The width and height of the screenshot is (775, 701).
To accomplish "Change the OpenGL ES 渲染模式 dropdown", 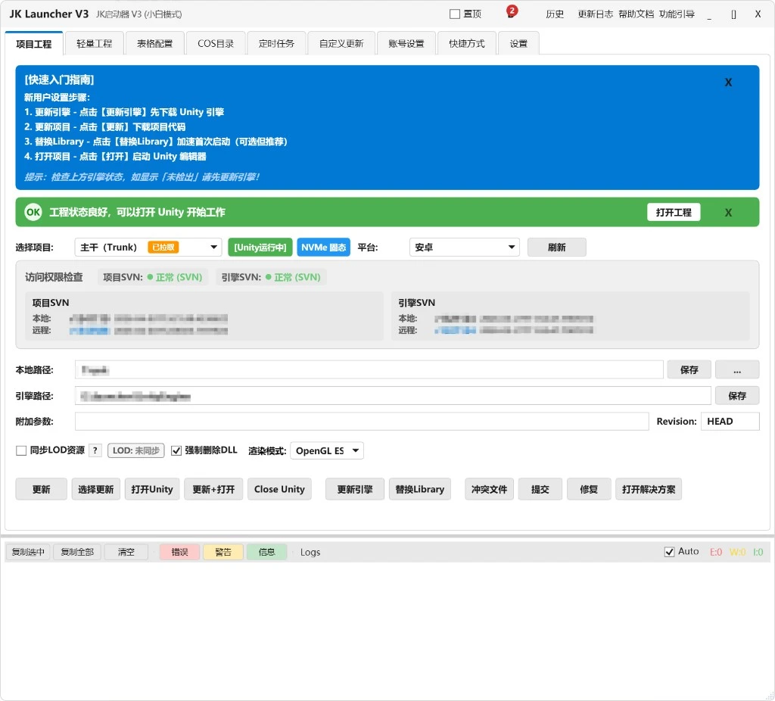I will pos(326,450).
